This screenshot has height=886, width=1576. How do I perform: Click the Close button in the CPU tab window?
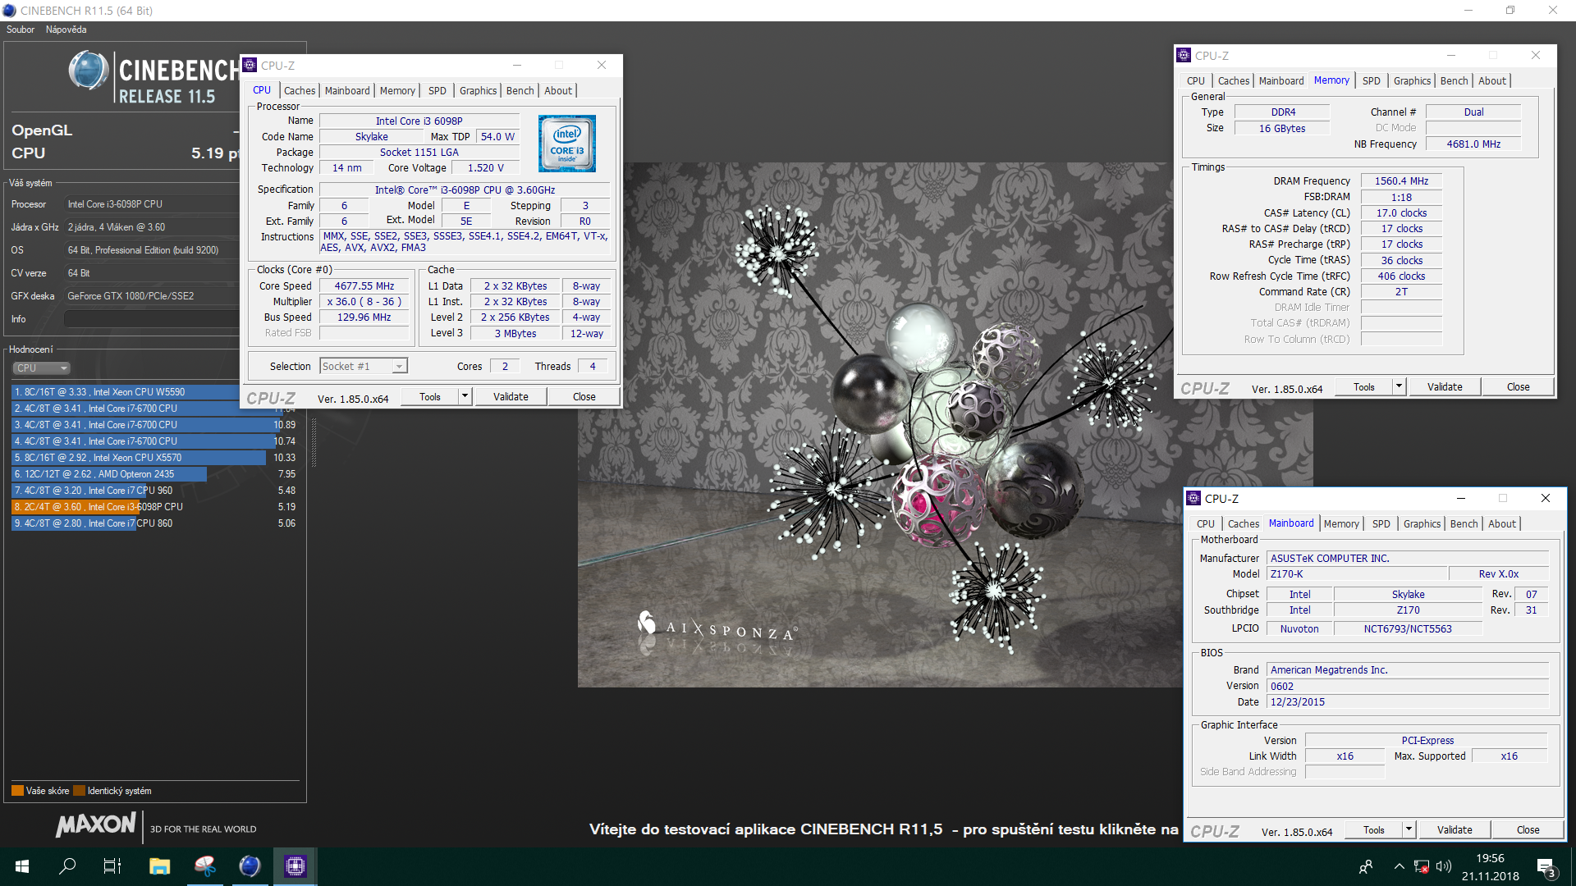click(584, 396)
